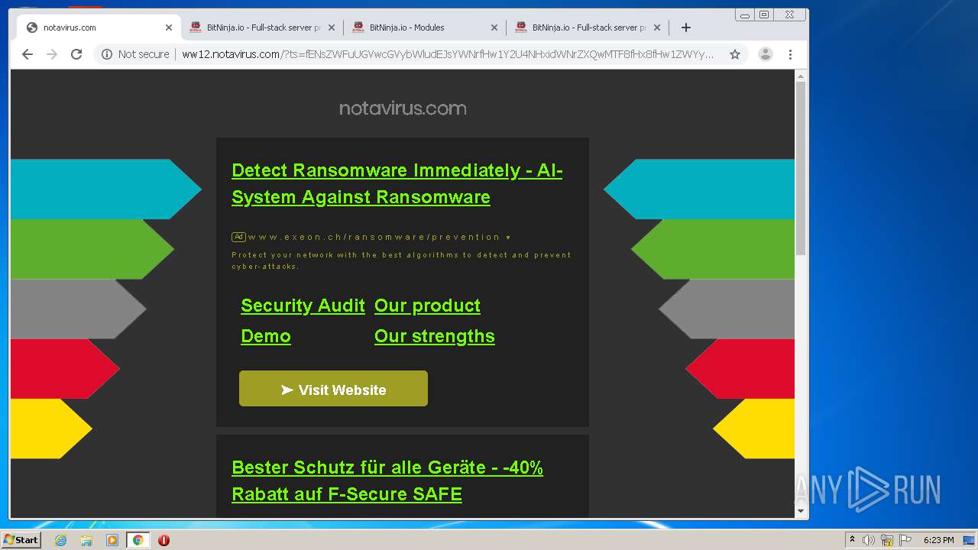Open Windows Explorer from the taskbar
The width and height of the screenshot is (978, 550).
click(86, 540)
